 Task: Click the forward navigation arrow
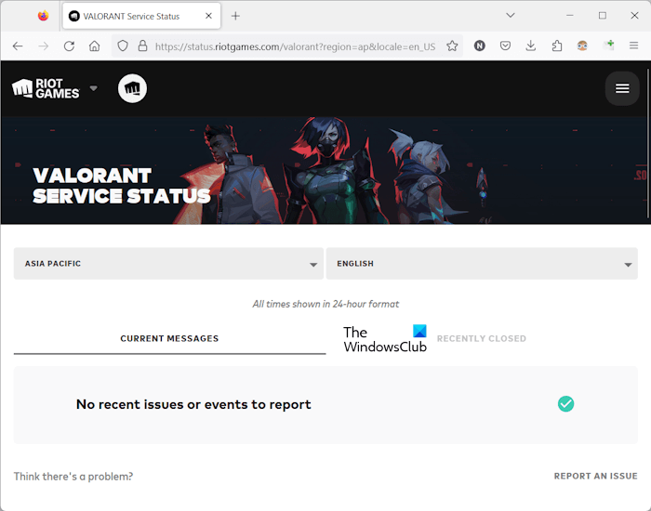coord(43,46)
